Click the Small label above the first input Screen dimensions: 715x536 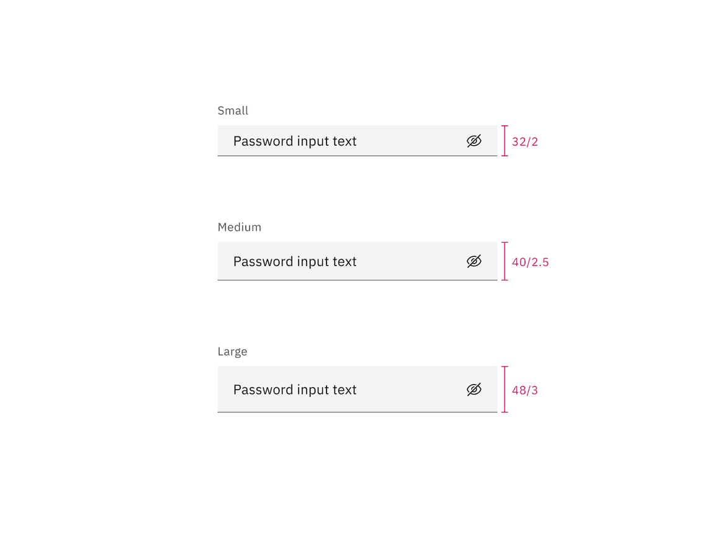pos(233,110)
